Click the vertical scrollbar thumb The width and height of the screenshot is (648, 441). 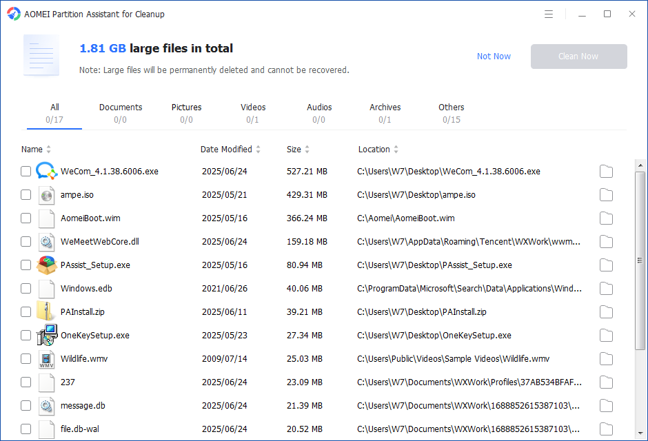point(640,260)
